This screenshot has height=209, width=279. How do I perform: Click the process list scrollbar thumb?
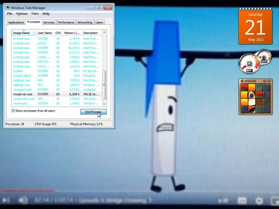pos(104,85)
